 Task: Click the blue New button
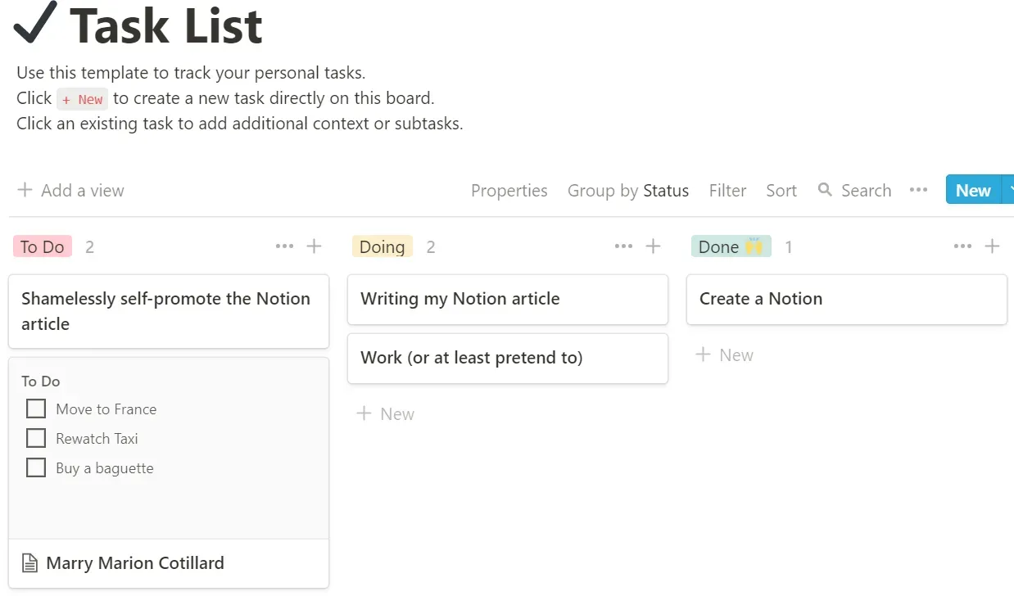click(972, 190)
